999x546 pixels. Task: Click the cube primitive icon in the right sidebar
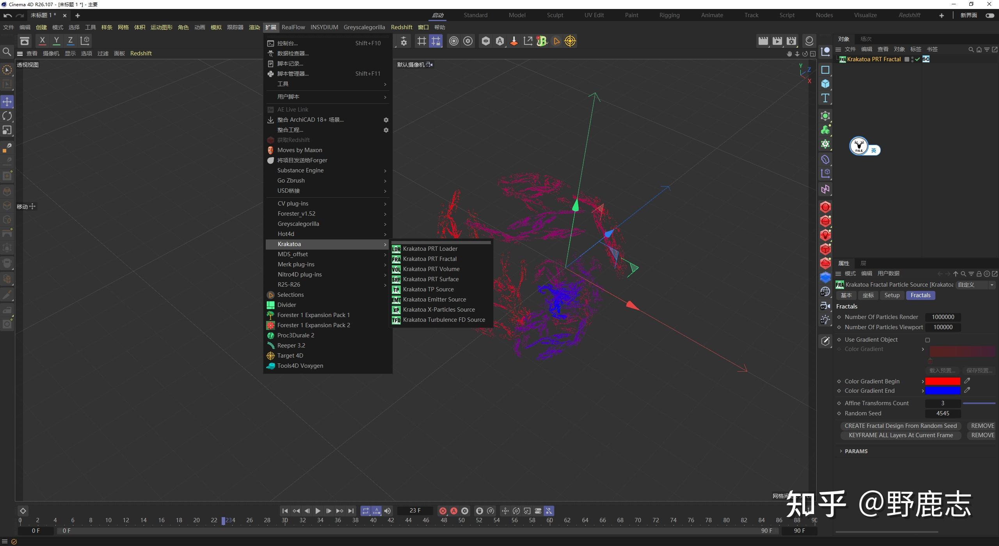click(825, 83)
